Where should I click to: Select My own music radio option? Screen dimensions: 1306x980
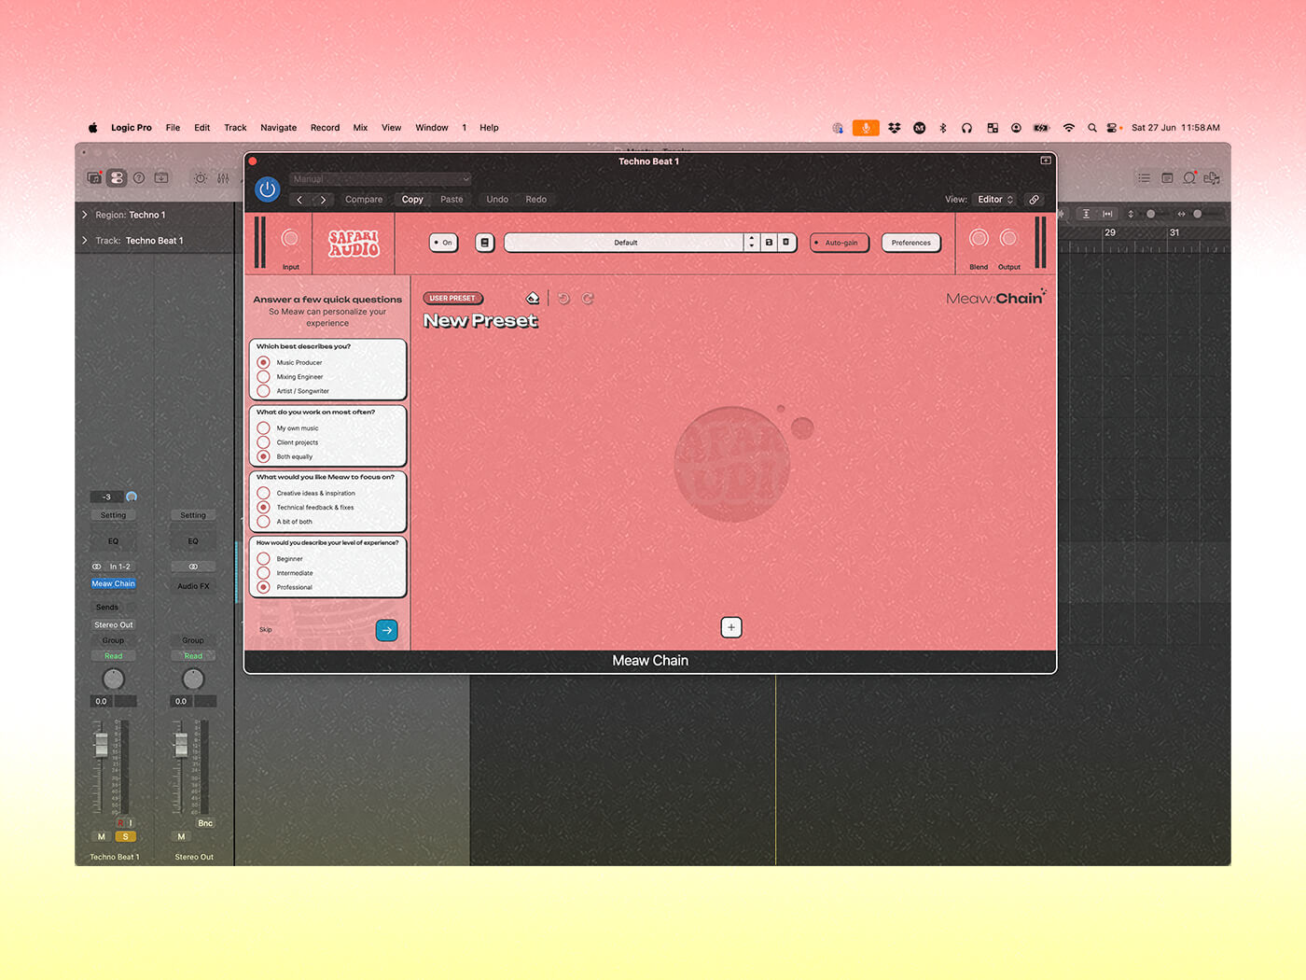coord(264,428)
